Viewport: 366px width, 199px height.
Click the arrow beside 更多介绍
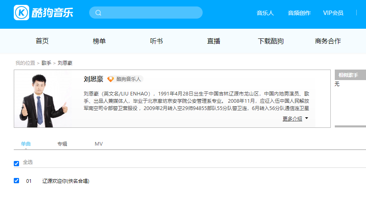[306, 119]
